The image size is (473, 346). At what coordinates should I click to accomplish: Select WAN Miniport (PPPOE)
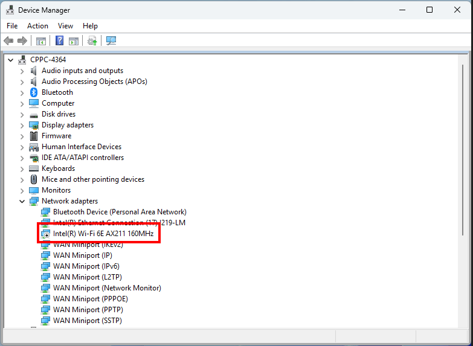pyautogui.click(x=91, y=299)
